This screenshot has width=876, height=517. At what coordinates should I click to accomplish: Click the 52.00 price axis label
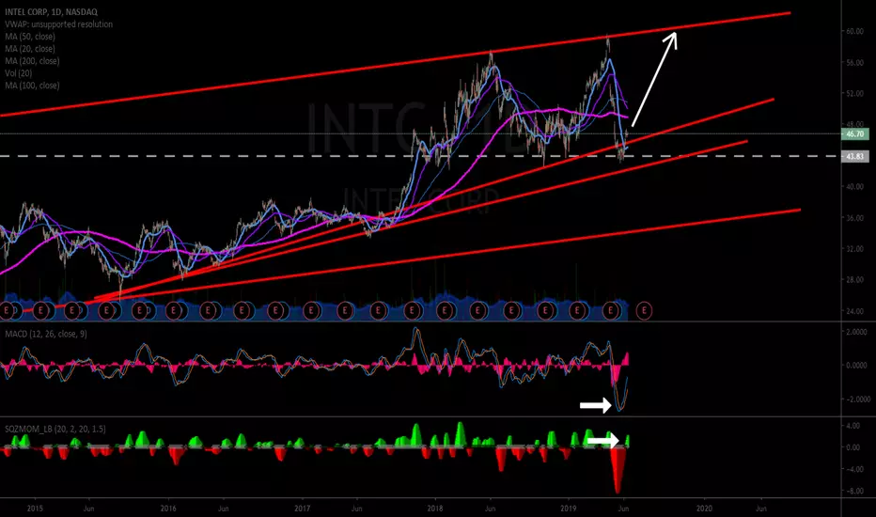click(x=854, y=93)
